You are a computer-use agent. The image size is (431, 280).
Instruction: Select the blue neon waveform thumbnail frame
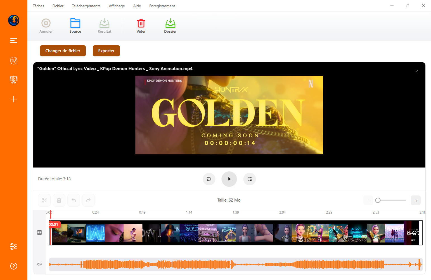click(x=95, y=233)
